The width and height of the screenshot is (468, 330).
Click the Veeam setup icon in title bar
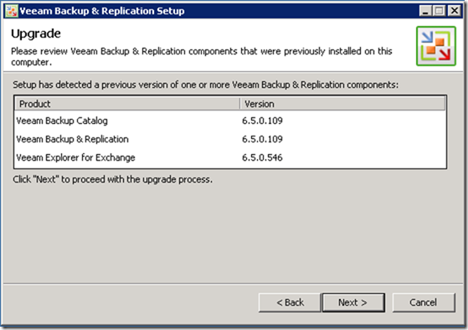pyautogui.click(x=12, y=11)
